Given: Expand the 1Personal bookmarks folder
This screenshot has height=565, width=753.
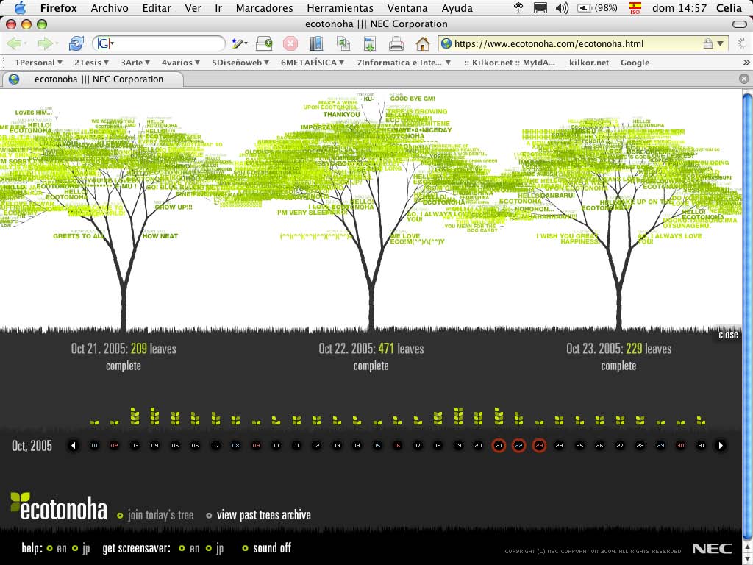Looking at the screenshot, I should click(x=38, y=63).
